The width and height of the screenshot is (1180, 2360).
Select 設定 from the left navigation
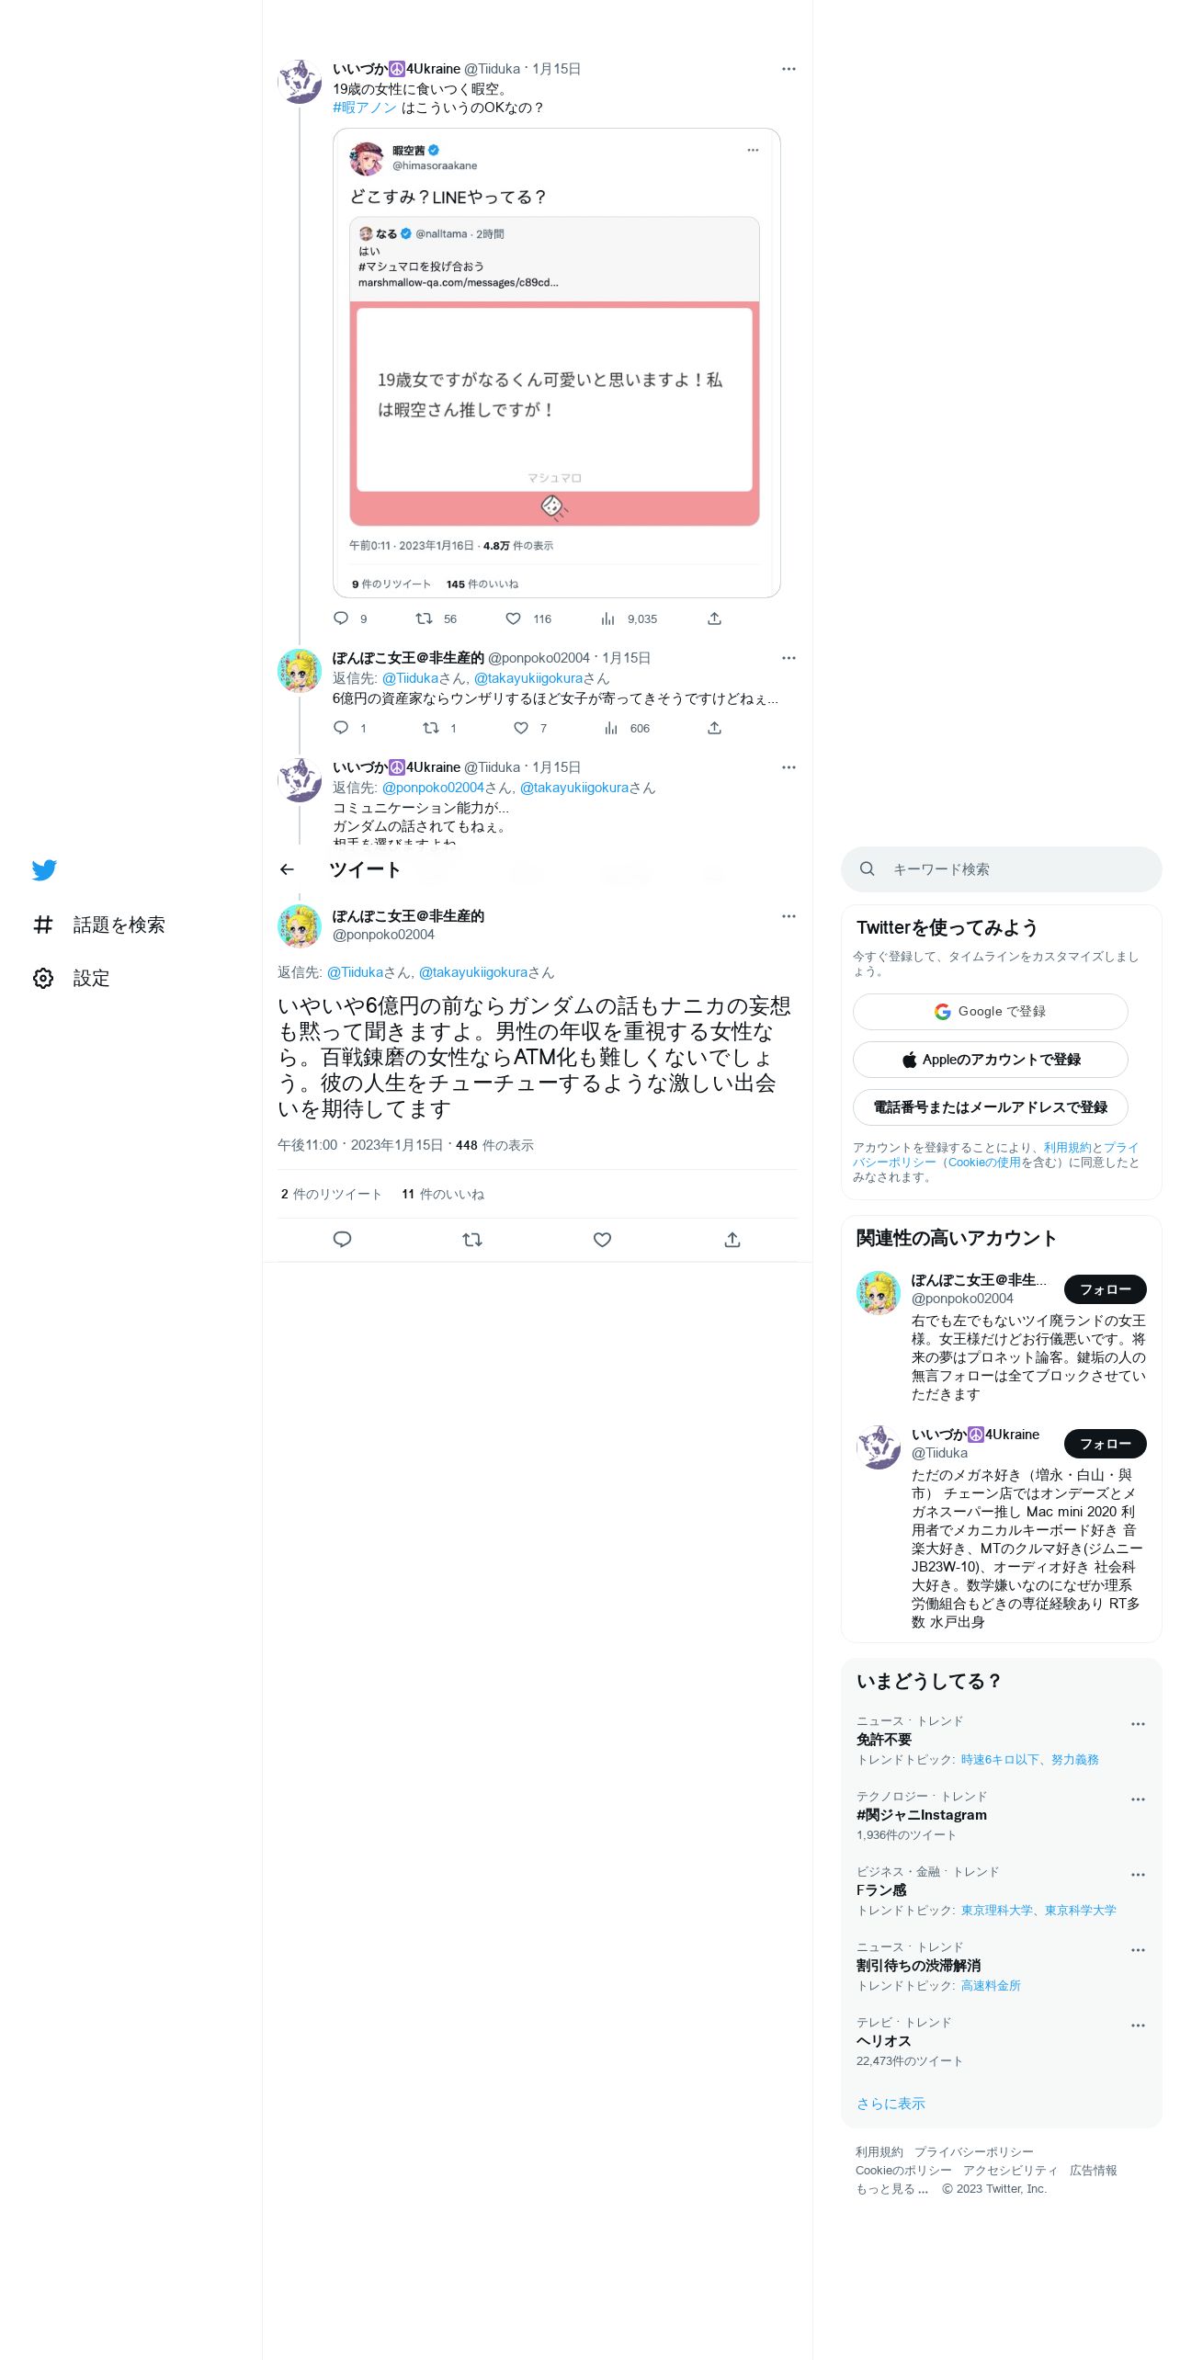[x=91, y=978]
